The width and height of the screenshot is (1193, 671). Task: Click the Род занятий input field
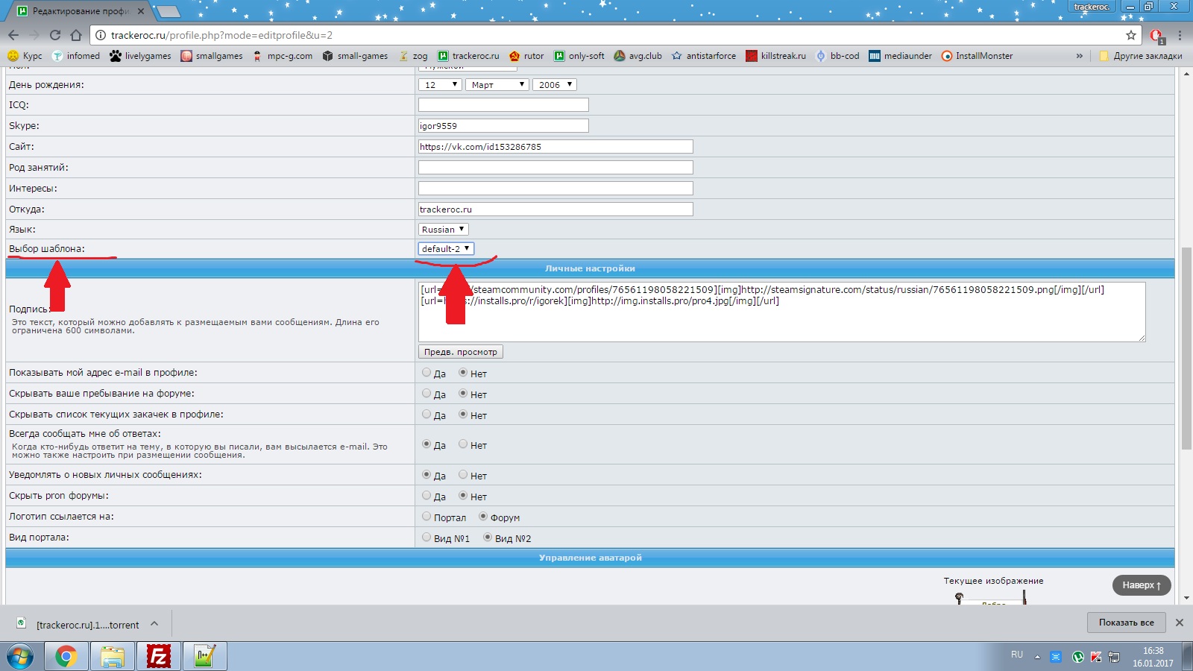(555, 168)
